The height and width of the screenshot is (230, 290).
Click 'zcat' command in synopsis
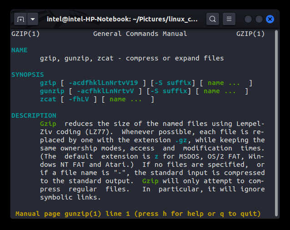click(48, 99)
